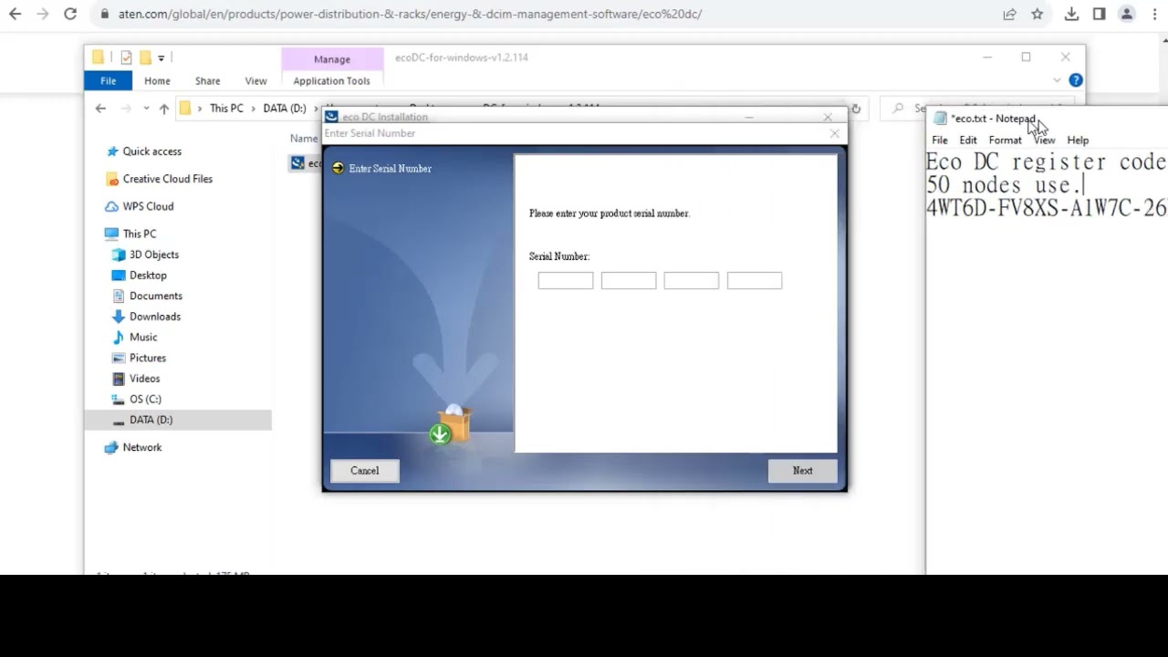
Task: Open Creative Cloud Files folder
Action: [167, 179]
